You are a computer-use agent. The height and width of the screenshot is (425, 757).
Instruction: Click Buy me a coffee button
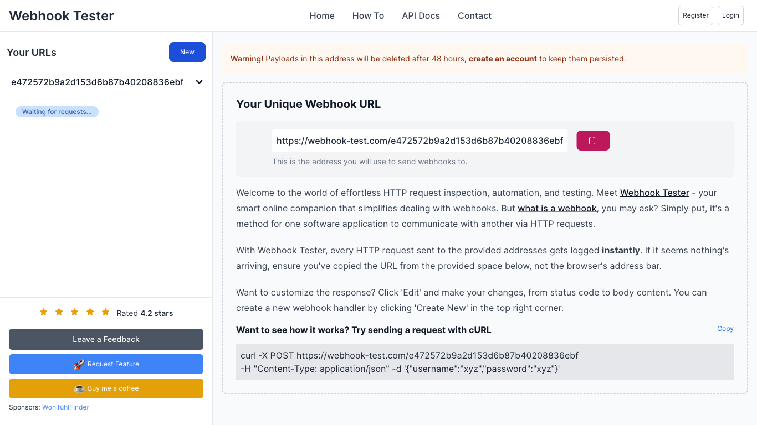tap(106, 388)
